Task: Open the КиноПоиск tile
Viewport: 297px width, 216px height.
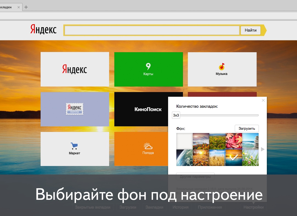Action: point(141,109)
